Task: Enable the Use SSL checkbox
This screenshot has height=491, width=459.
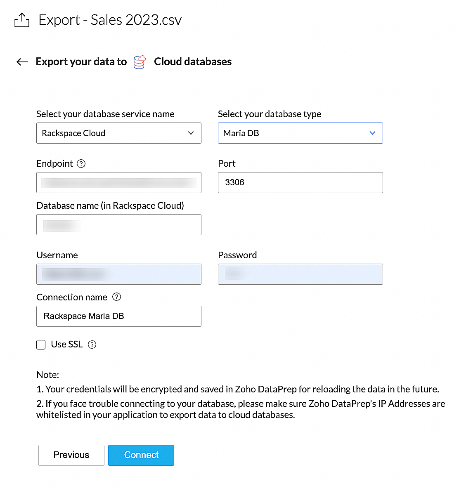Action: click(41, 345)
